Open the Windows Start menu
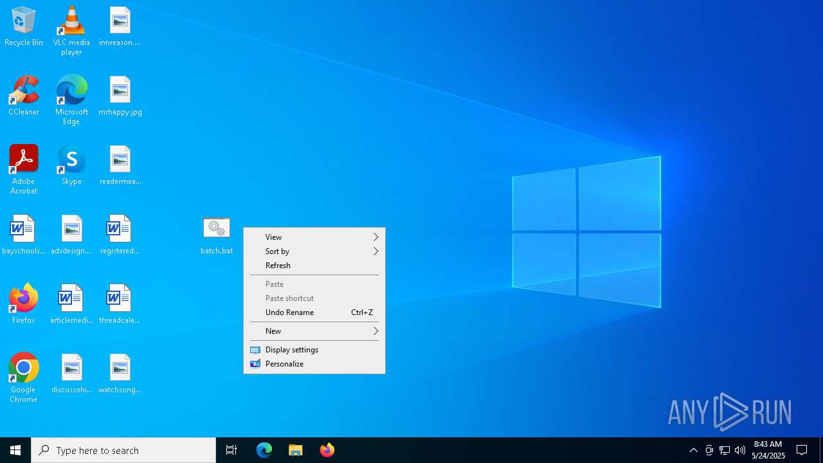 (15, 450)
